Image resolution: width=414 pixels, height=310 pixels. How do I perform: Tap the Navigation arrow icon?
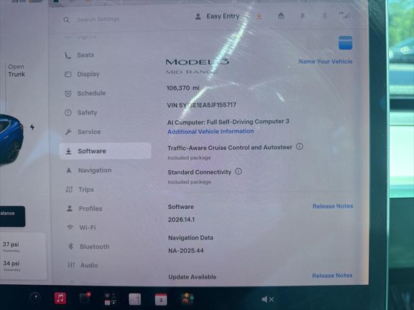point(69,170)
